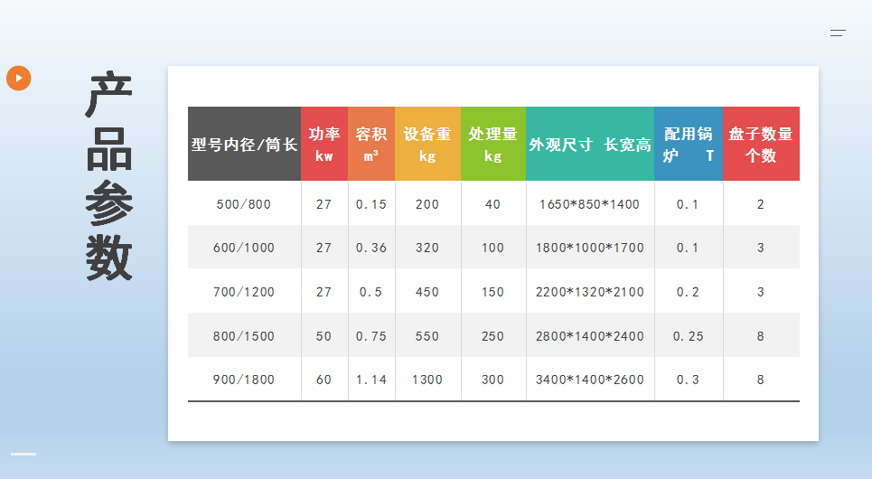Image resolution: width=872 pixels, height=479 pixels.
Task: Click the dimension 3400*1400*2600 cell
Action: [590, 380]
